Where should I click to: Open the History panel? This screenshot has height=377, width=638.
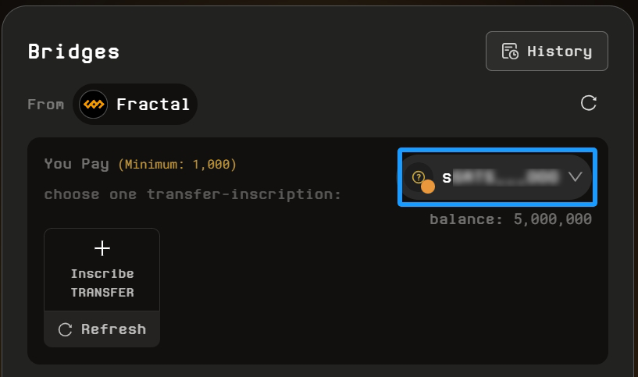(x=547, y=52)
